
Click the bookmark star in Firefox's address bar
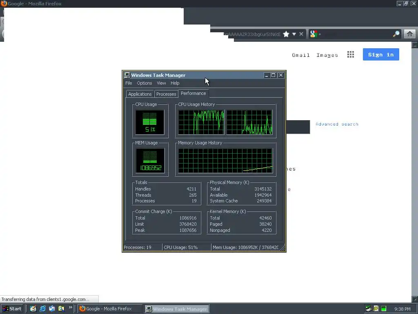pyautogui.click(x=286, y=34)
